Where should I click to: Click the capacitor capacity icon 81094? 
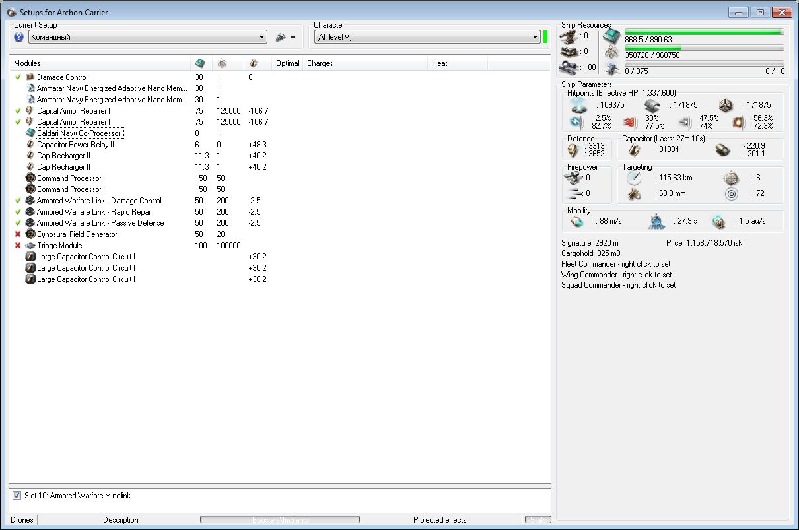[x=634, y=150]
